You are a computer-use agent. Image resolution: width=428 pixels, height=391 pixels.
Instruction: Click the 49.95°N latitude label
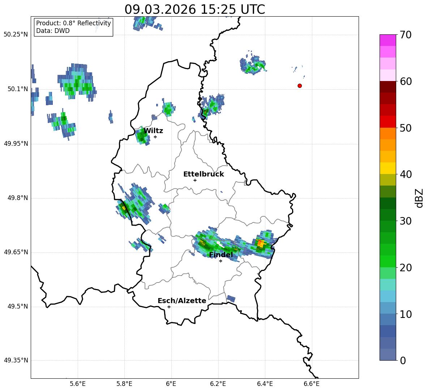[16, 144]
